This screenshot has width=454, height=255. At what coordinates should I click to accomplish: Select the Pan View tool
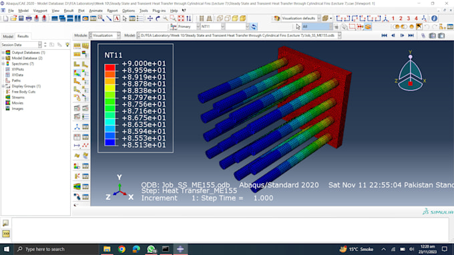point(150,18)
